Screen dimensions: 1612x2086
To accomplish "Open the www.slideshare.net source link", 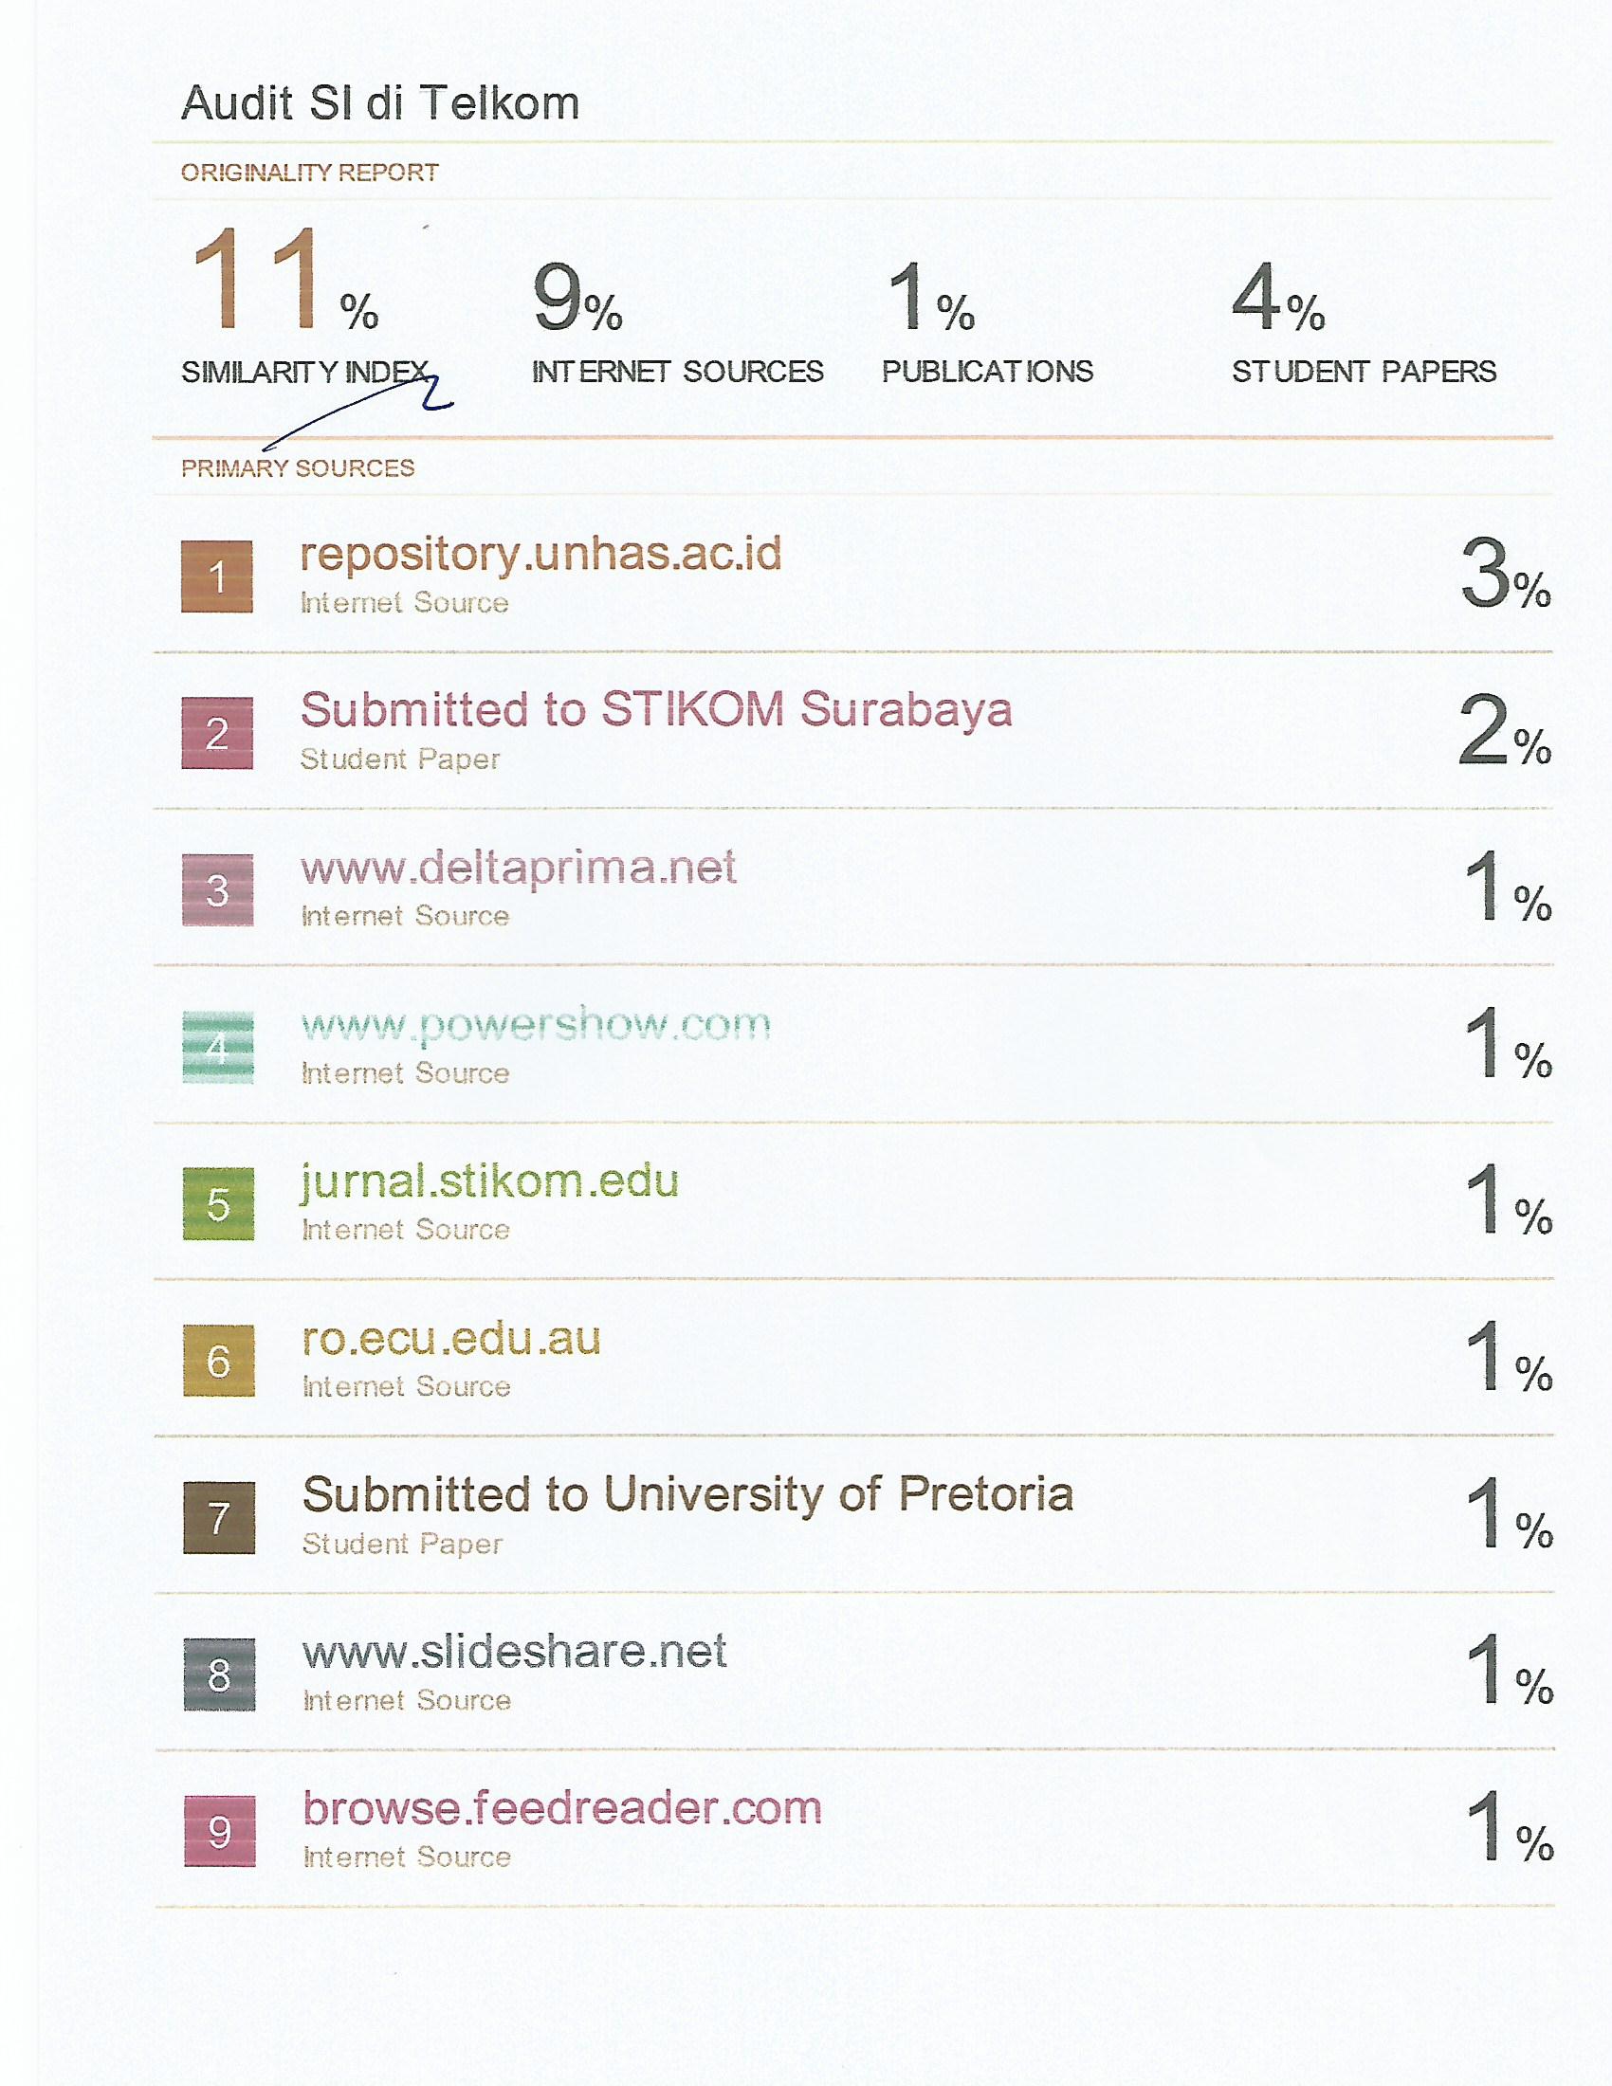I will pos(515,1653).
